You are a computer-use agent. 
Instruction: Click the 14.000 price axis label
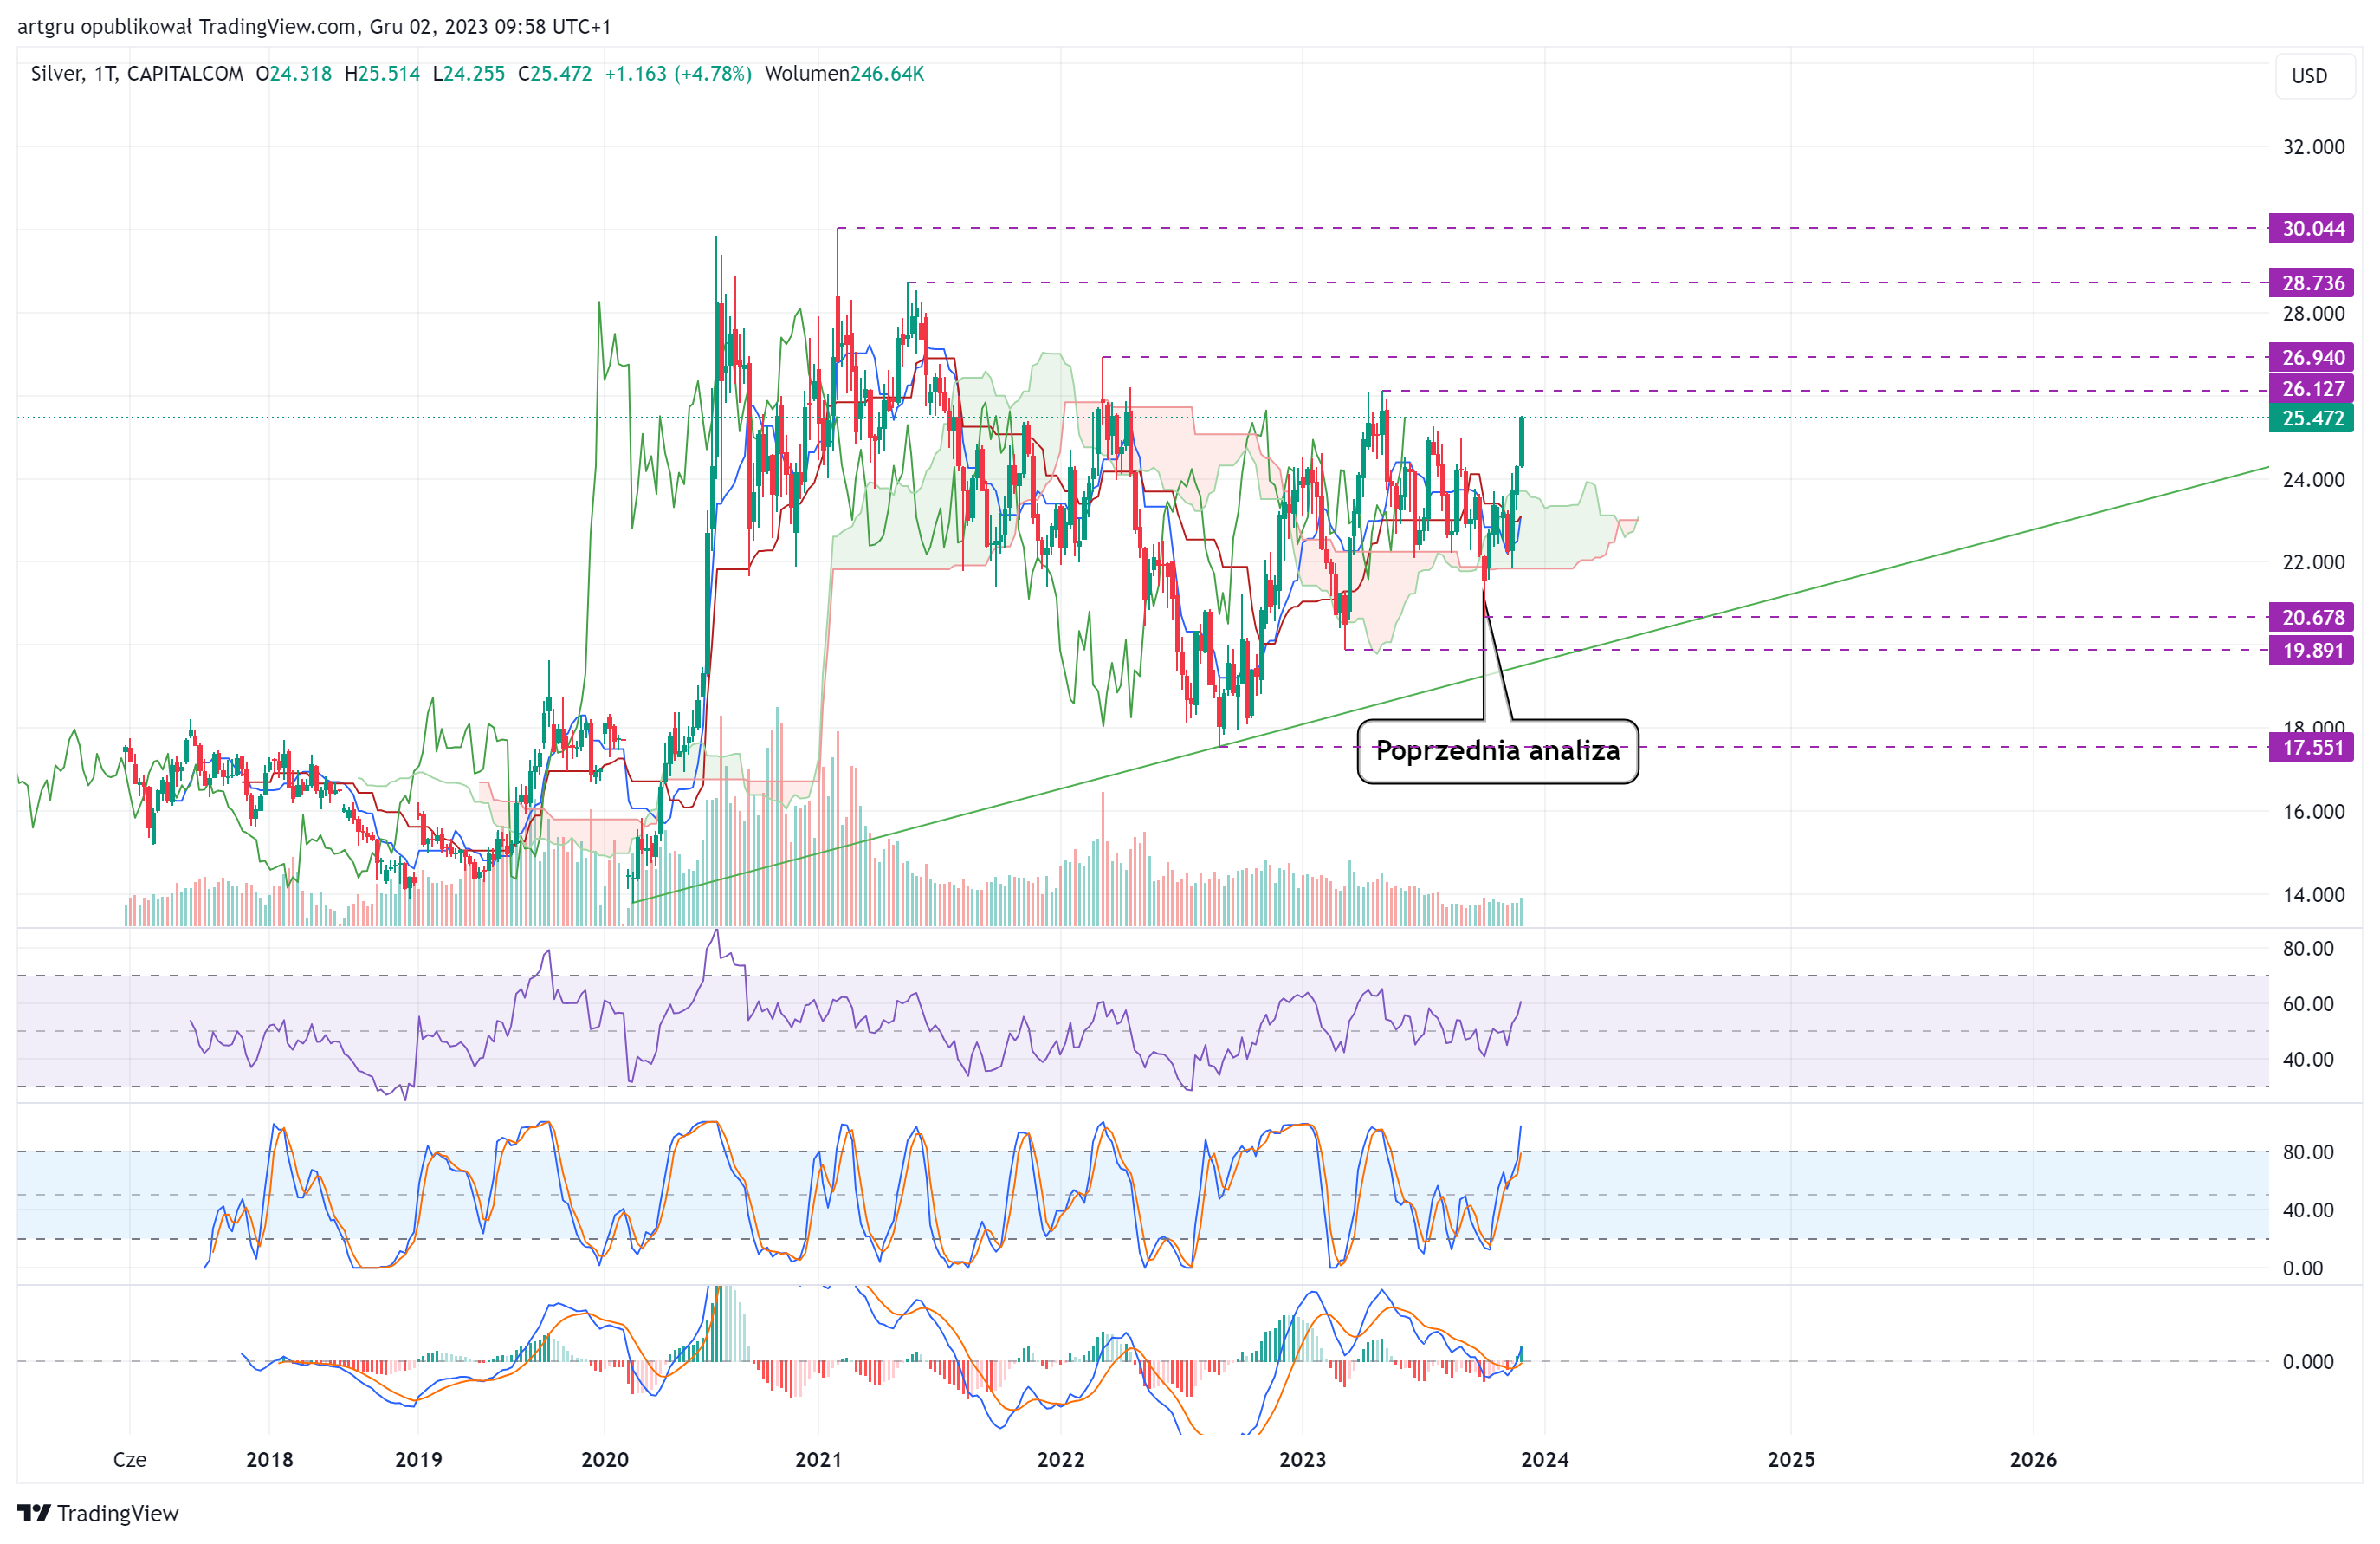pyautogui.click(x=2313, y=894)
